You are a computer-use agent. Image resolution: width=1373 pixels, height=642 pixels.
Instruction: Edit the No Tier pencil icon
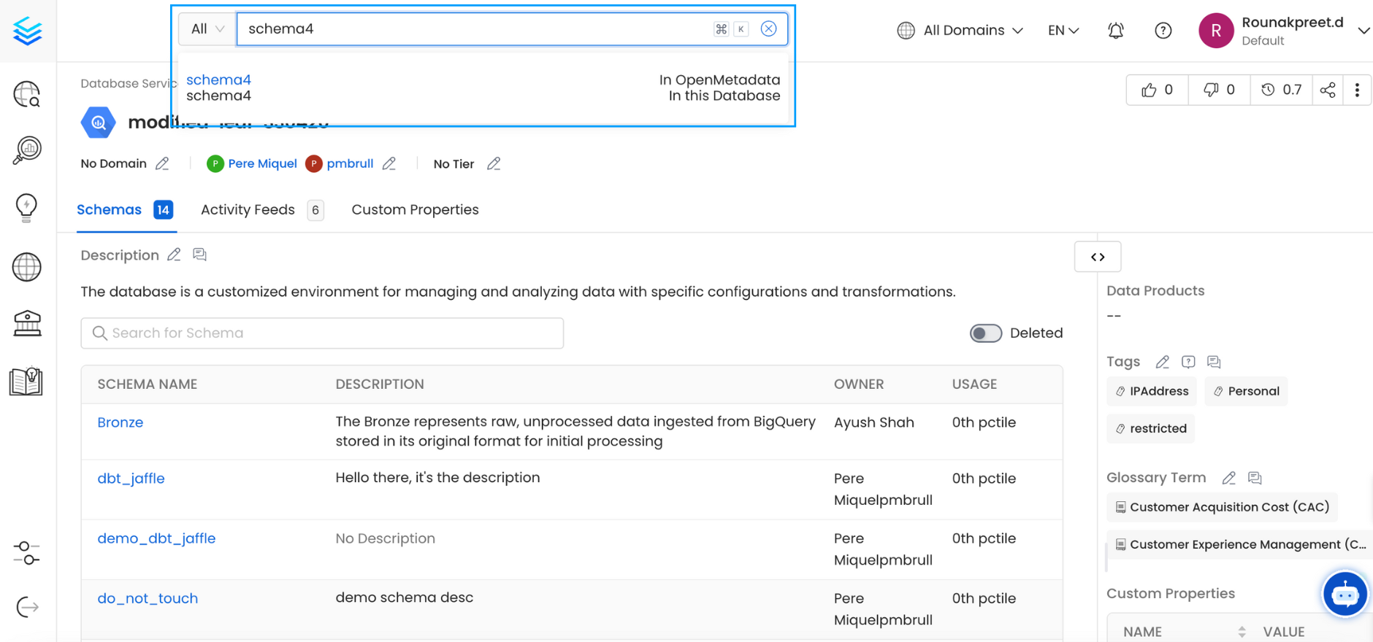pyautogui.click(x=494, y=163)
